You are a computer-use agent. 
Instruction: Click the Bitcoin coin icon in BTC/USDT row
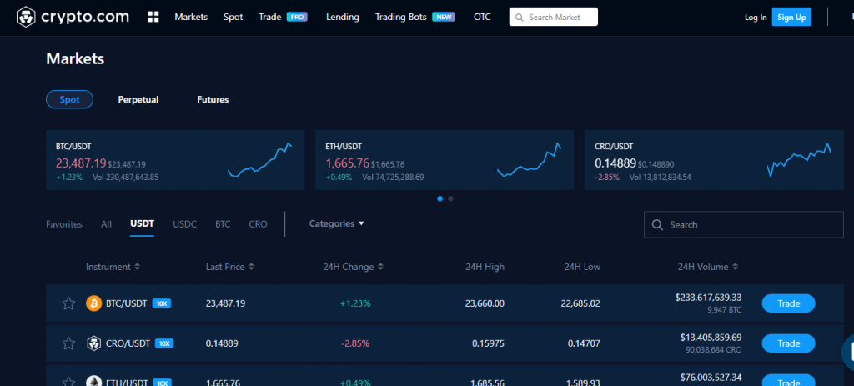point(94,303)
